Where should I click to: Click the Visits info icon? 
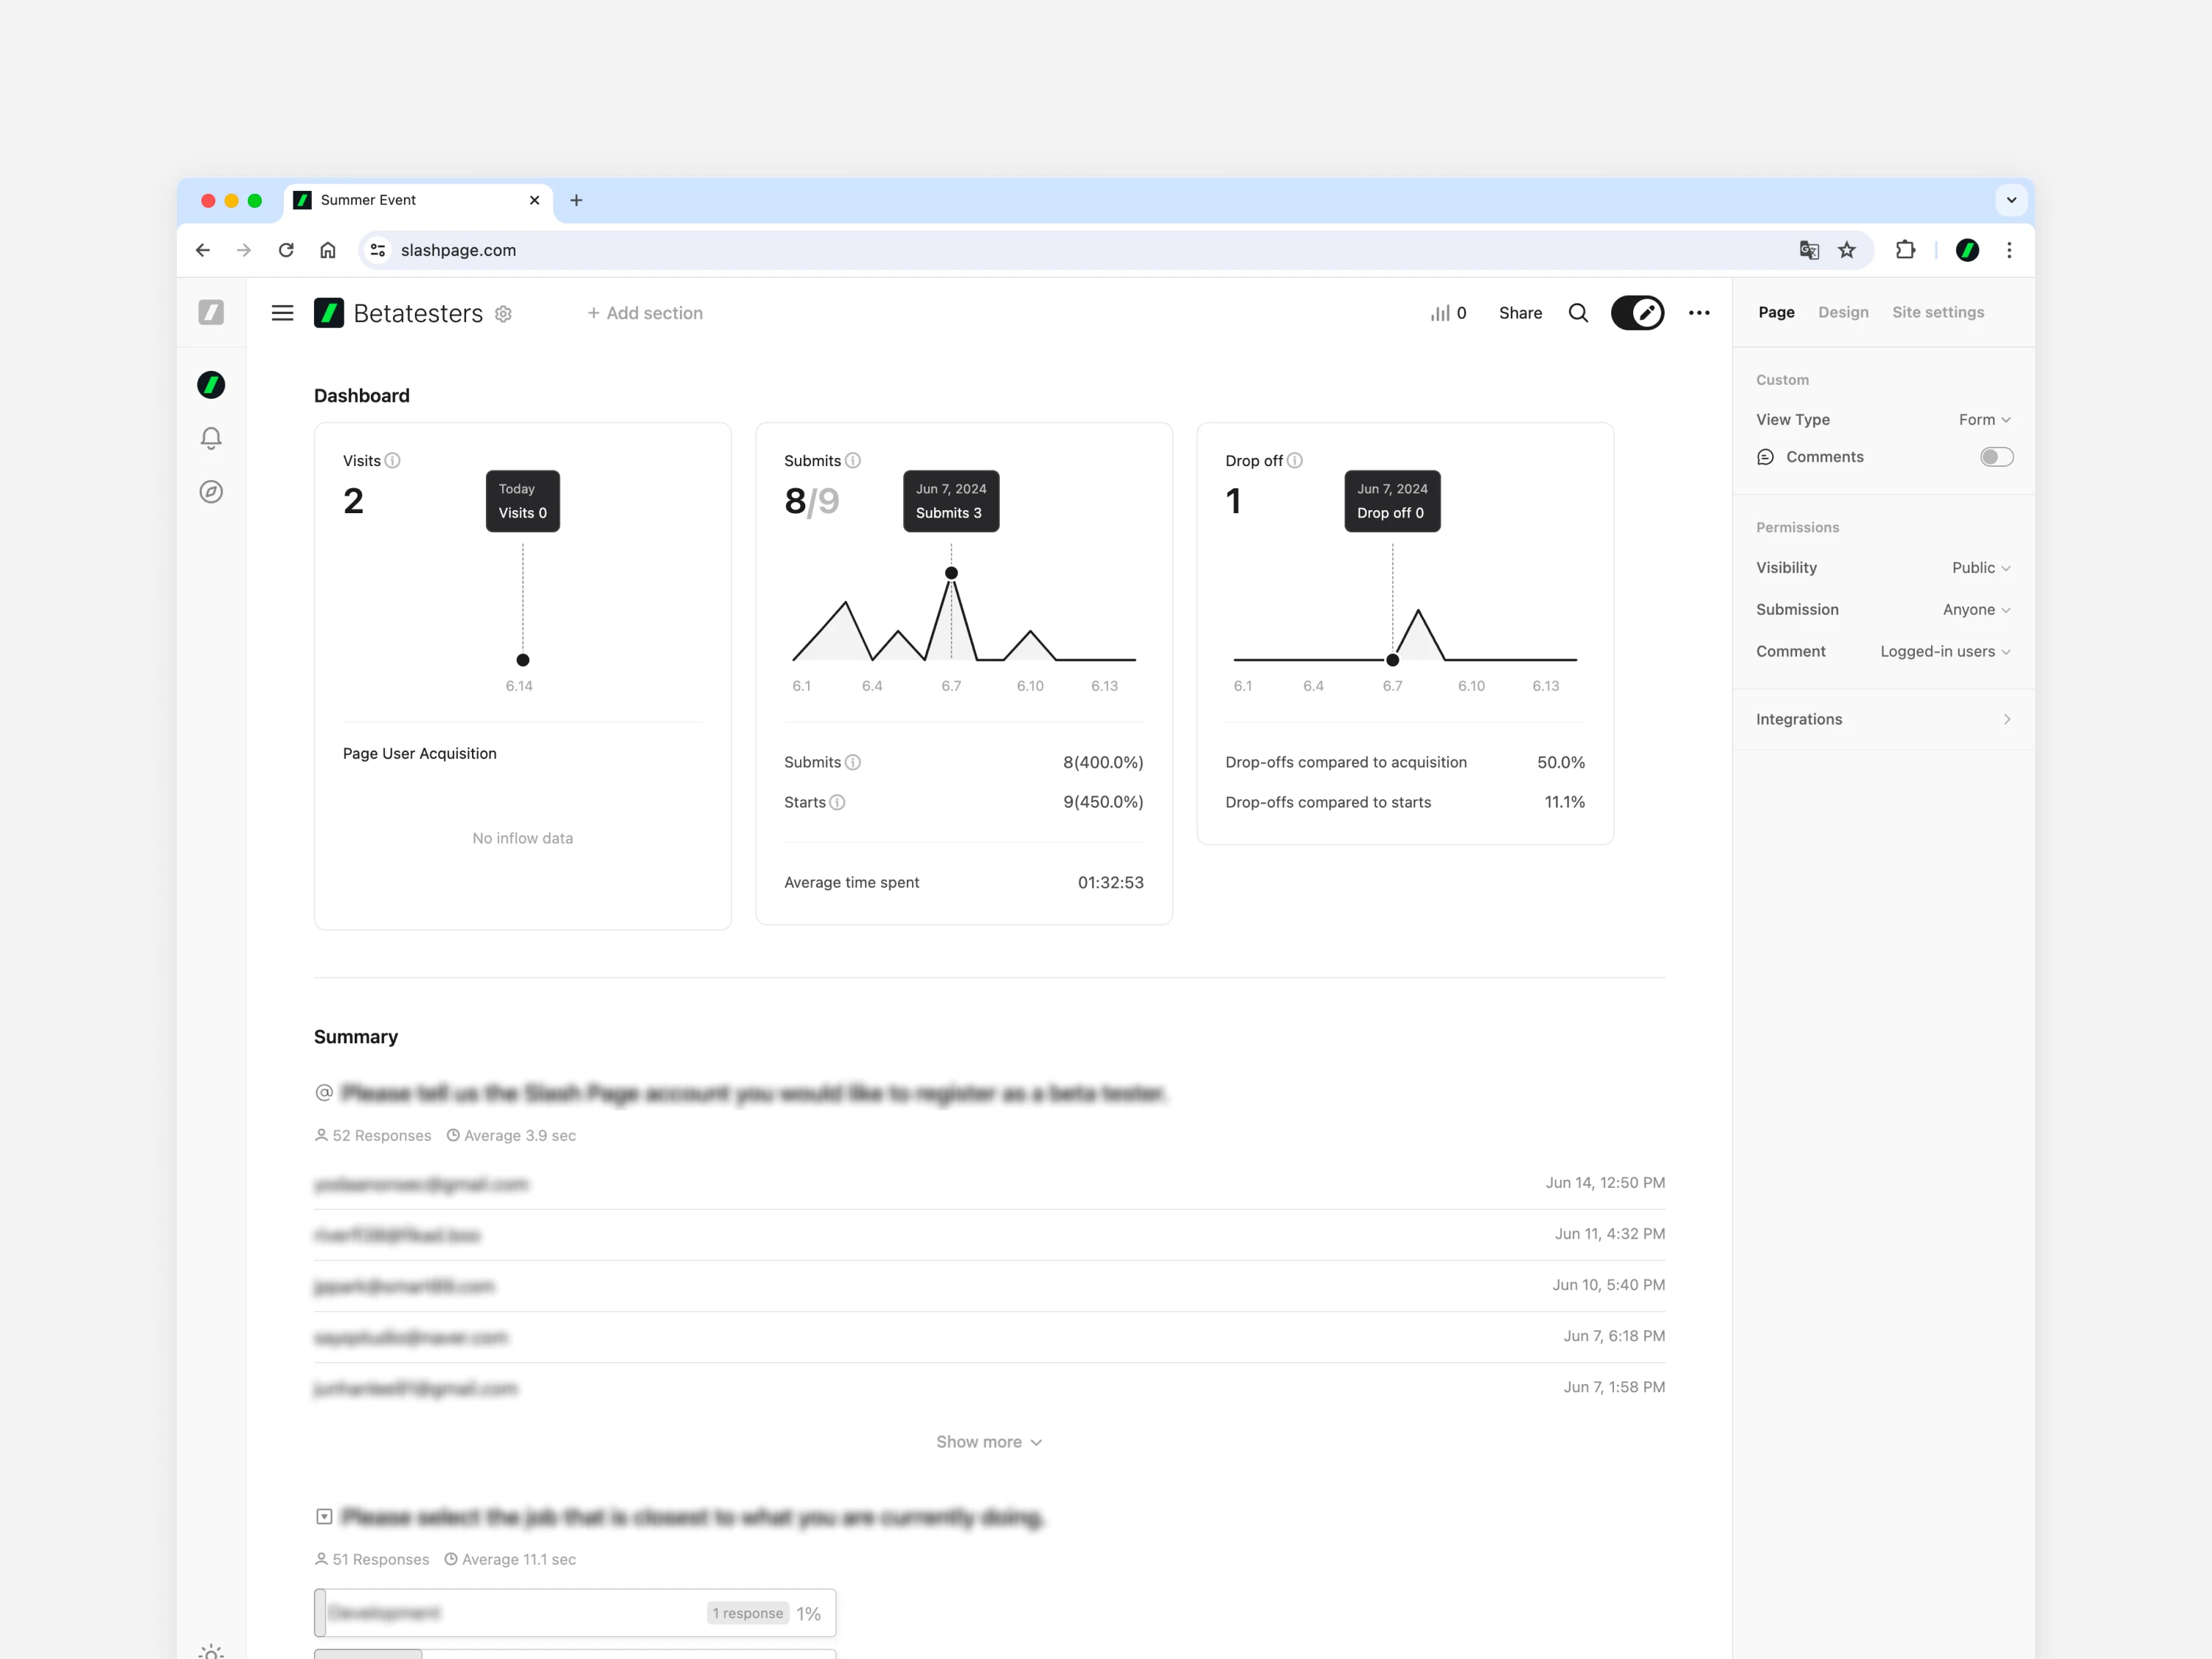coord(393,461)
